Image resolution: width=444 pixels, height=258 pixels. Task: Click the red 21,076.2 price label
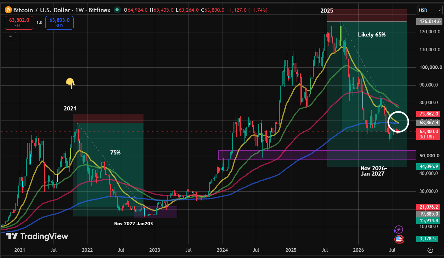click(x=428, y=207)
